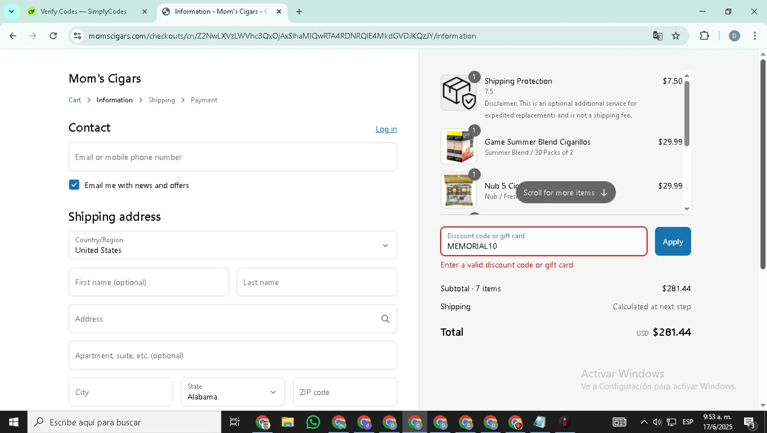Click the Cart breadcrumb link
Image resolution: width=767 pixels, height=433 pixels.
[75, 100]
